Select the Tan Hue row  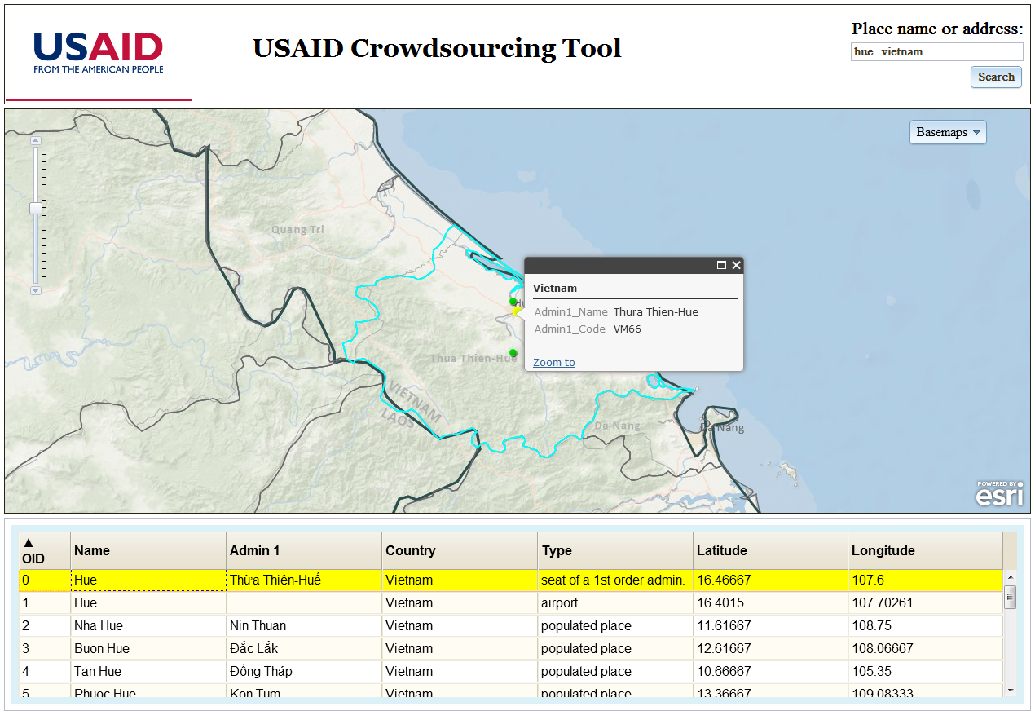[x=510, y=672]
